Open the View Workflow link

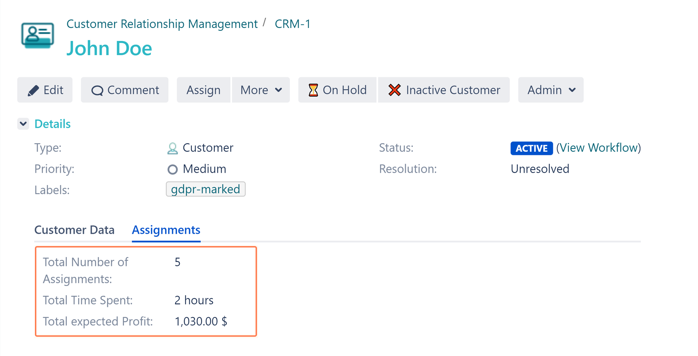598,148
